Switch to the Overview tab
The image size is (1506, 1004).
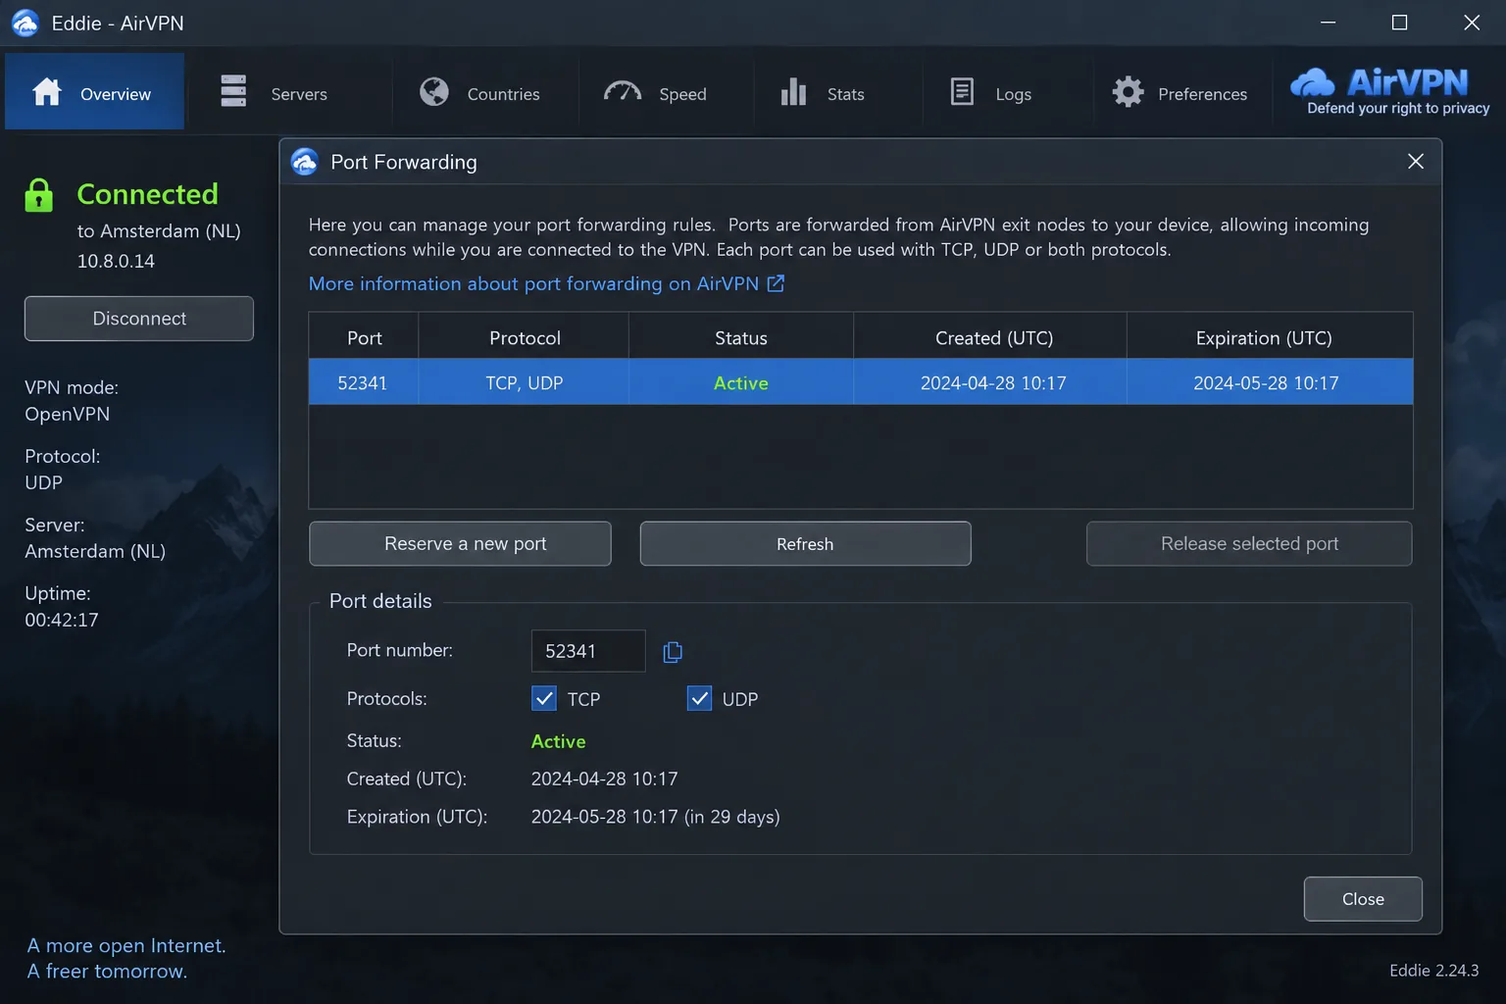pos(94,92)
